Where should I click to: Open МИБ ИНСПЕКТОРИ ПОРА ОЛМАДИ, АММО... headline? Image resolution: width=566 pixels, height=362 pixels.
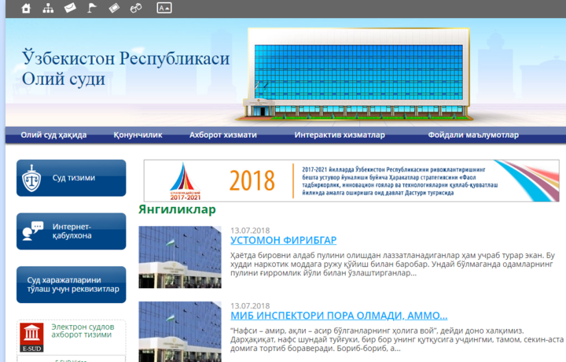(339, 316)
